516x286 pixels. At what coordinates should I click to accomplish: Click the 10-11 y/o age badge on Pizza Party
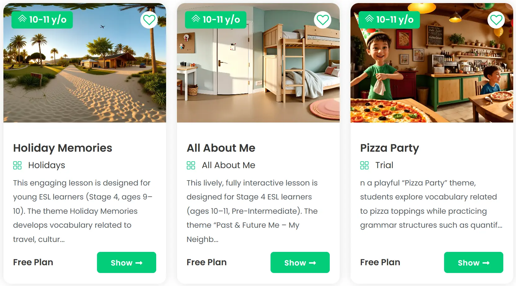pos(389,20)
